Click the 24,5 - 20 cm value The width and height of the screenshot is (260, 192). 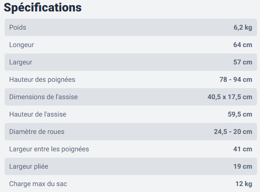pos(233,132)
